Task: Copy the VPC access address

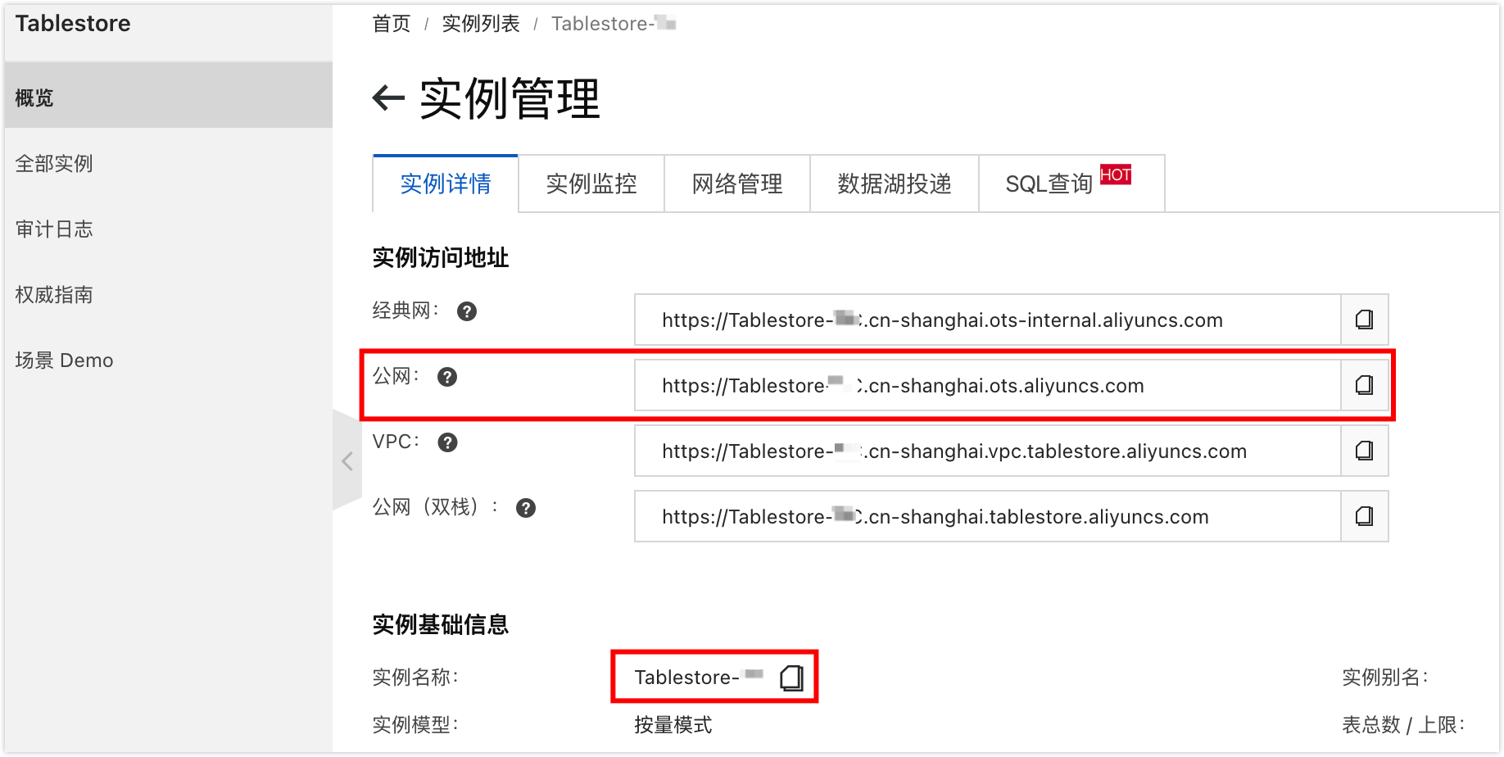Action: tap(1363, 451)
